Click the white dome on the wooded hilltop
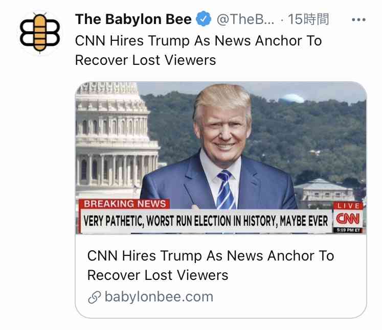 click(291, 98)
